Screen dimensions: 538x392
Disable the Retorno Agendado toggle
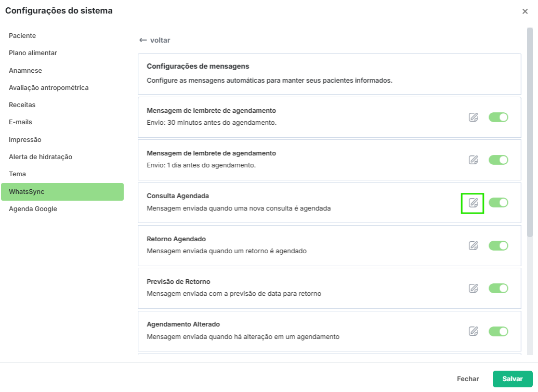[498, 245]
